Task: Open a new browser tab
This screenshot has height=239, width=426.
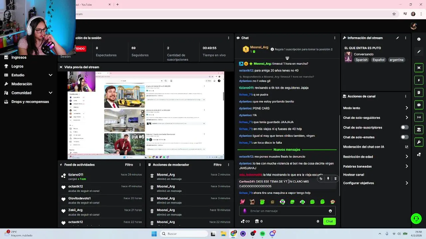Action: (117, 4)
